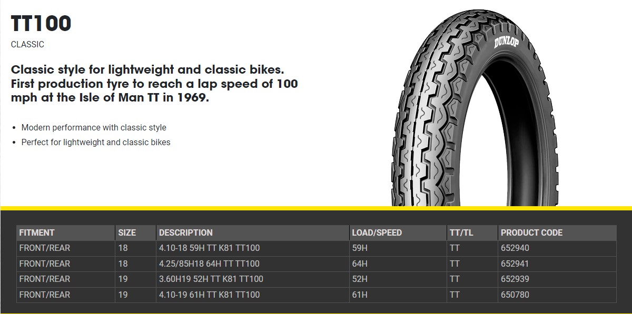The image size is (632, 314).
Task: Click the 4.10-19 61H TT K81 TT100 description
Action: (210, 295)
